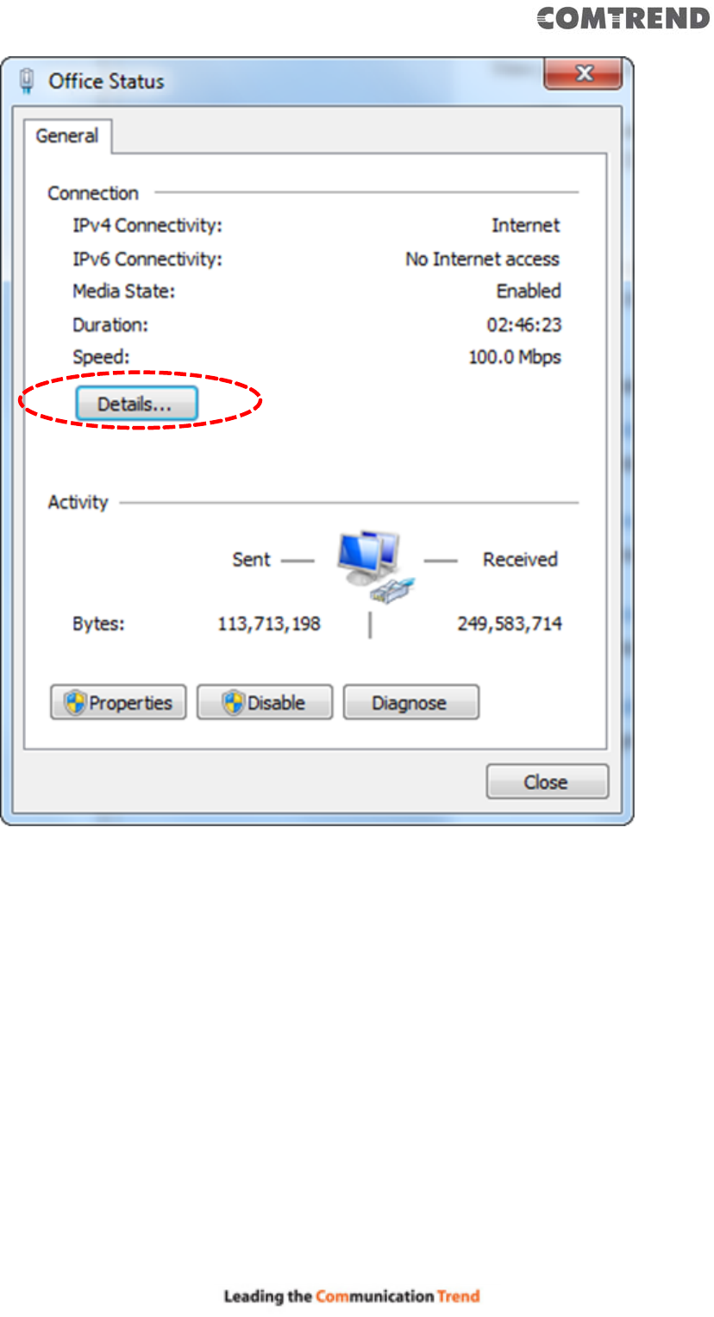Click the shield icon on Properties button
Viewport: 714px width, 1317px height.
pos(76,703)
